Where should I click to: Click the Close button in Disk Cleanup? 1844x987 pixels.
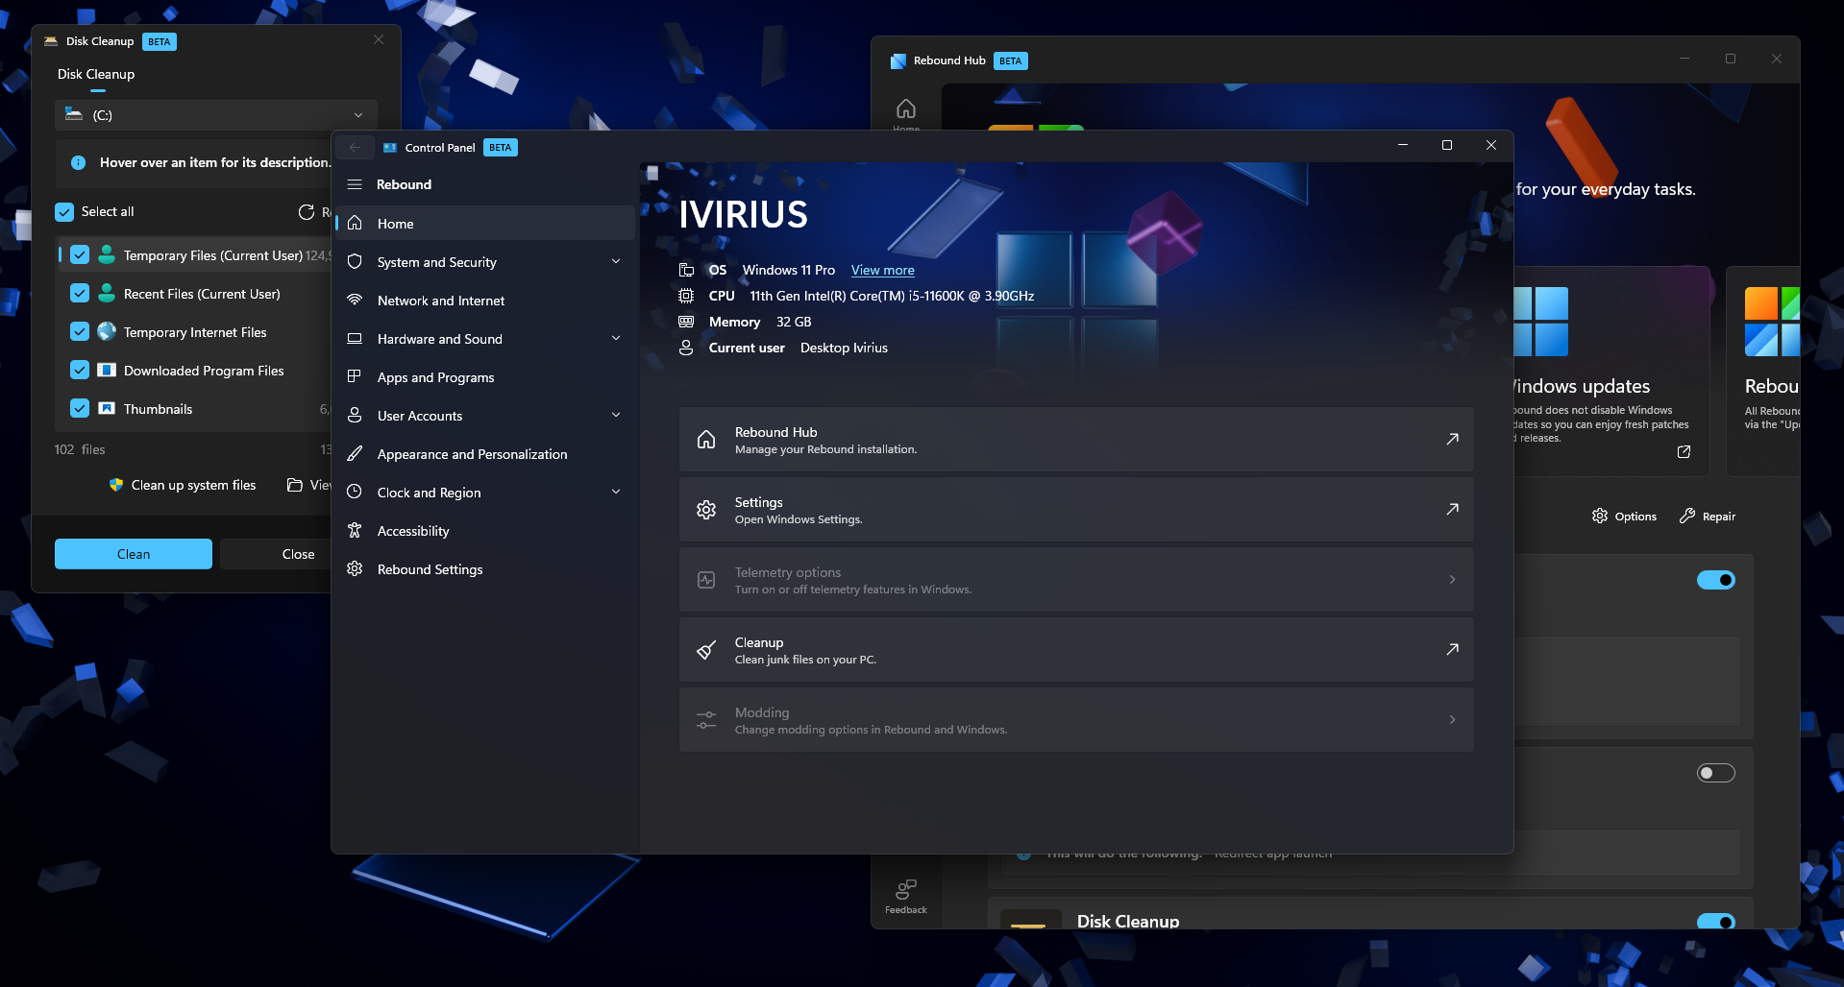pos(276,554)
